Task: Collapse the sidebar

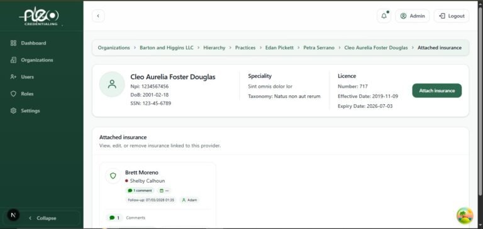Action: [x=43, y=218]
